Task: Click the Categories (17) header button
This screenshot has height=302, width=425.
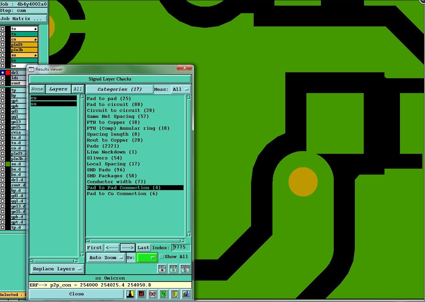Action: [120, 89]
